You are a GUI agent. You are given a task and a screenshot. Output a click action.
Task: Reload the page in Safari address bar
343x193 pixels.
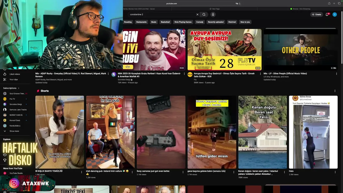click(x=240, y=3)
